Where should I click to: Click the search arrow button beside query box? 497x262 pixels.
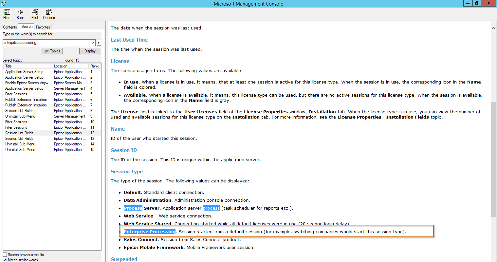pos(99,43)
